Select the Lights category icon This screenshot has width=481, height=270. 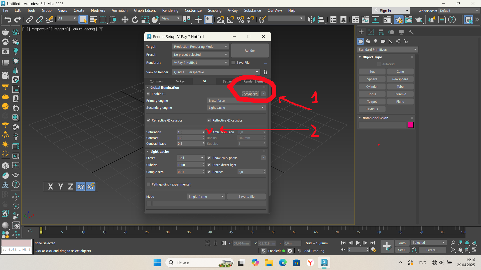(x=376, y=41)
